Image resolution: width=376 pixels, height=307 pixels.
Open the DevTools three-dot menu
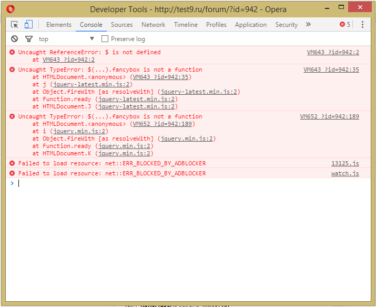point(362,25)
